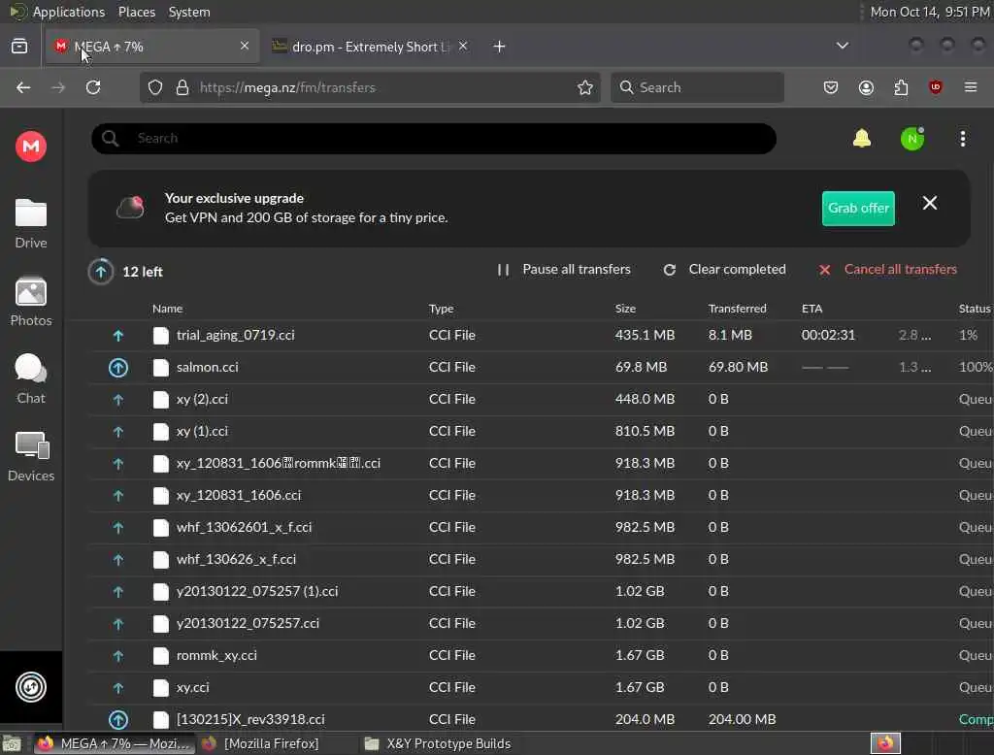Open the tracking protection shield icon

154,87
